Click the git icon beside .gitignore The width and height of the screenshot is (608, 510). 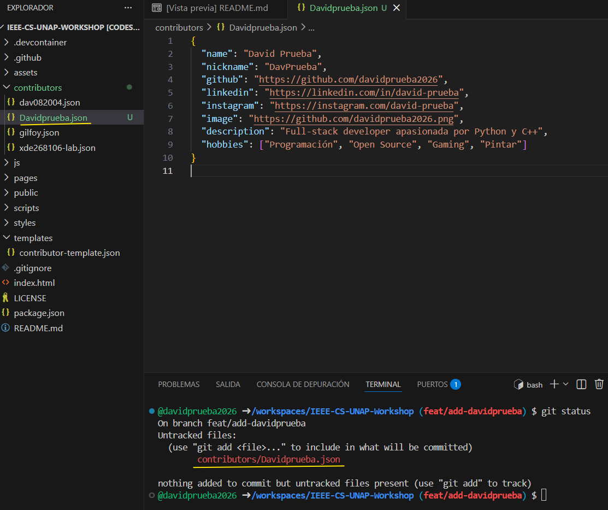pos(5,268)
